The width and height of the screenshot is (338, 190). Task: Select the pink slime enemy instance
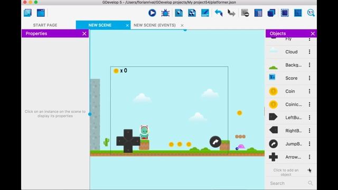pyautogui.click(x=240, y=147)
